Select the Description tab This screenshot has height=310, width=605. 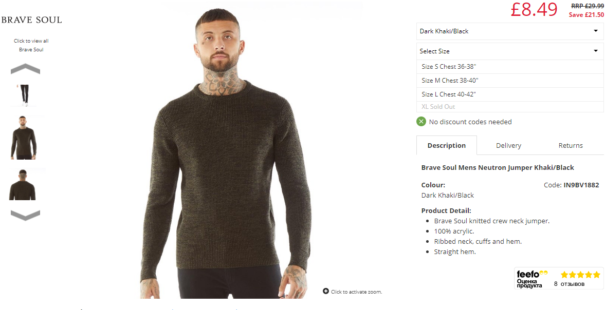coord(446,146)
